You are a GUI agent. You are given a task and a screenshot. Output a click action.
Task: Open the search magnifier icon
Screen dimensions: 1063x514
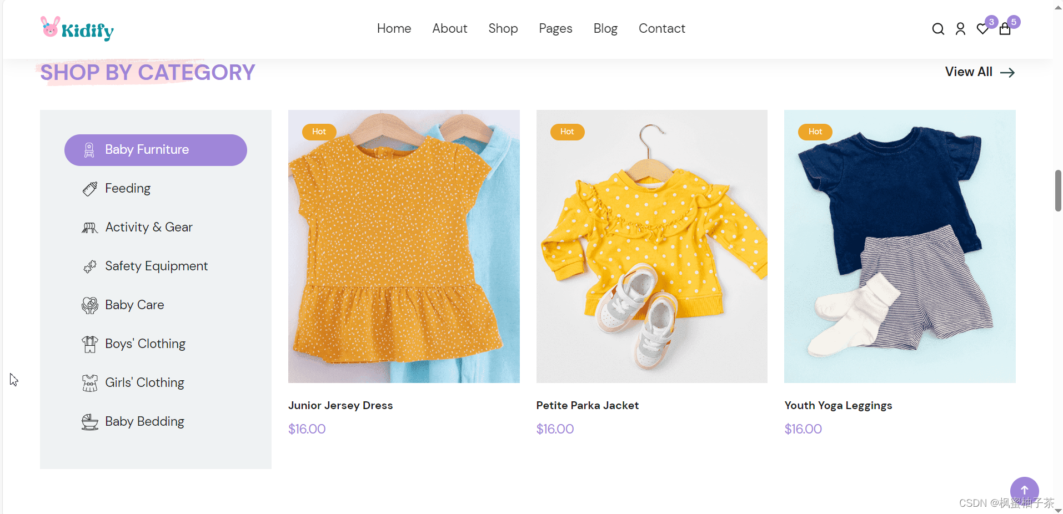point(938,29)
